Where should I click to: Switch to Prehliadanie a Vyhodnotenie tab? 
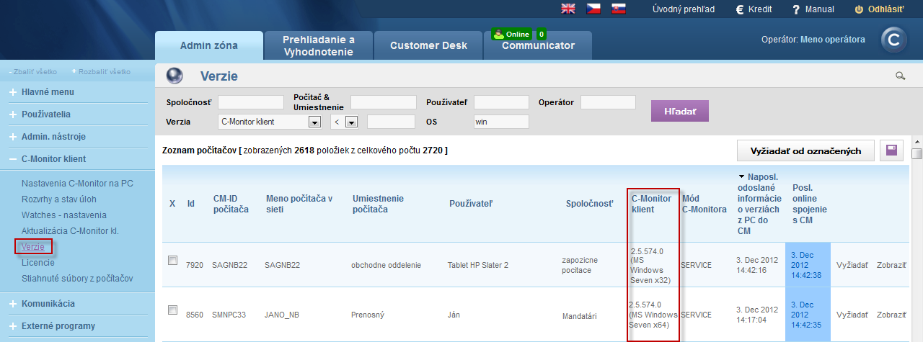click(319, 45)
